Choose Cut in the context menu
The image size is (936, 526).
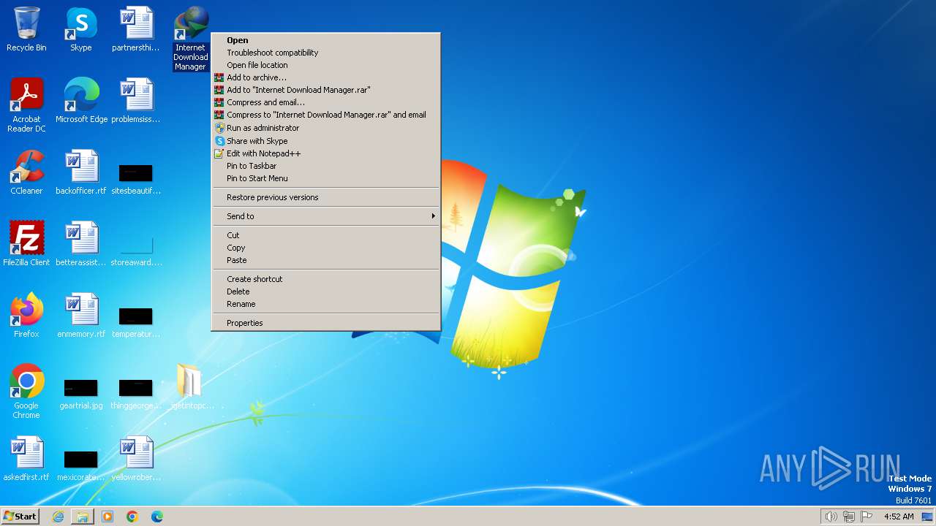point(326,235)
